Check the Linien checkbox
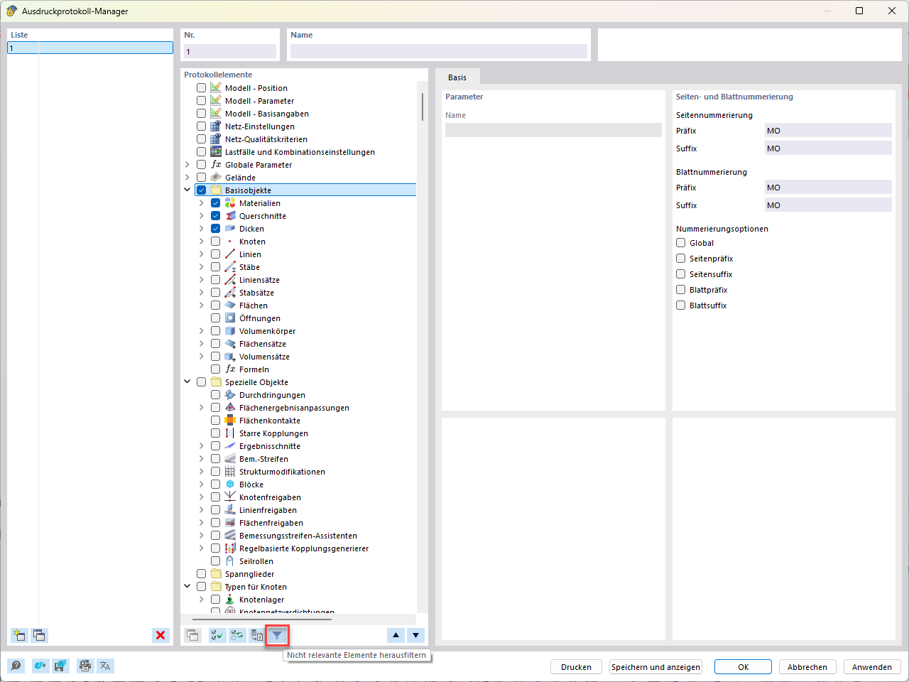Viewport: 909px width, 682px height. coord(216,254)
